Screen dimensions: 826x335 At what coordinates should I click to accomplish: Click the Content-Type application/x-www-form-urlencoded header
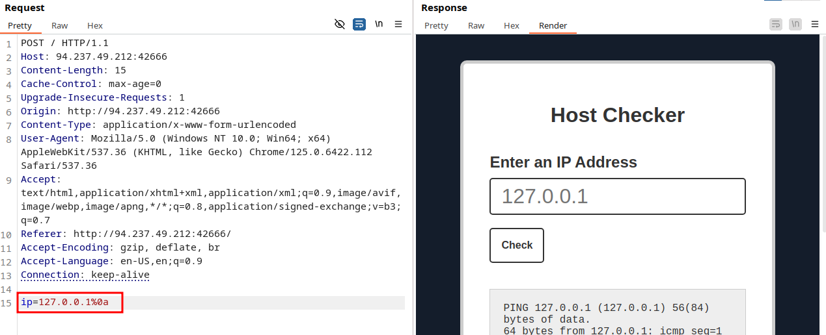point(158,125)
